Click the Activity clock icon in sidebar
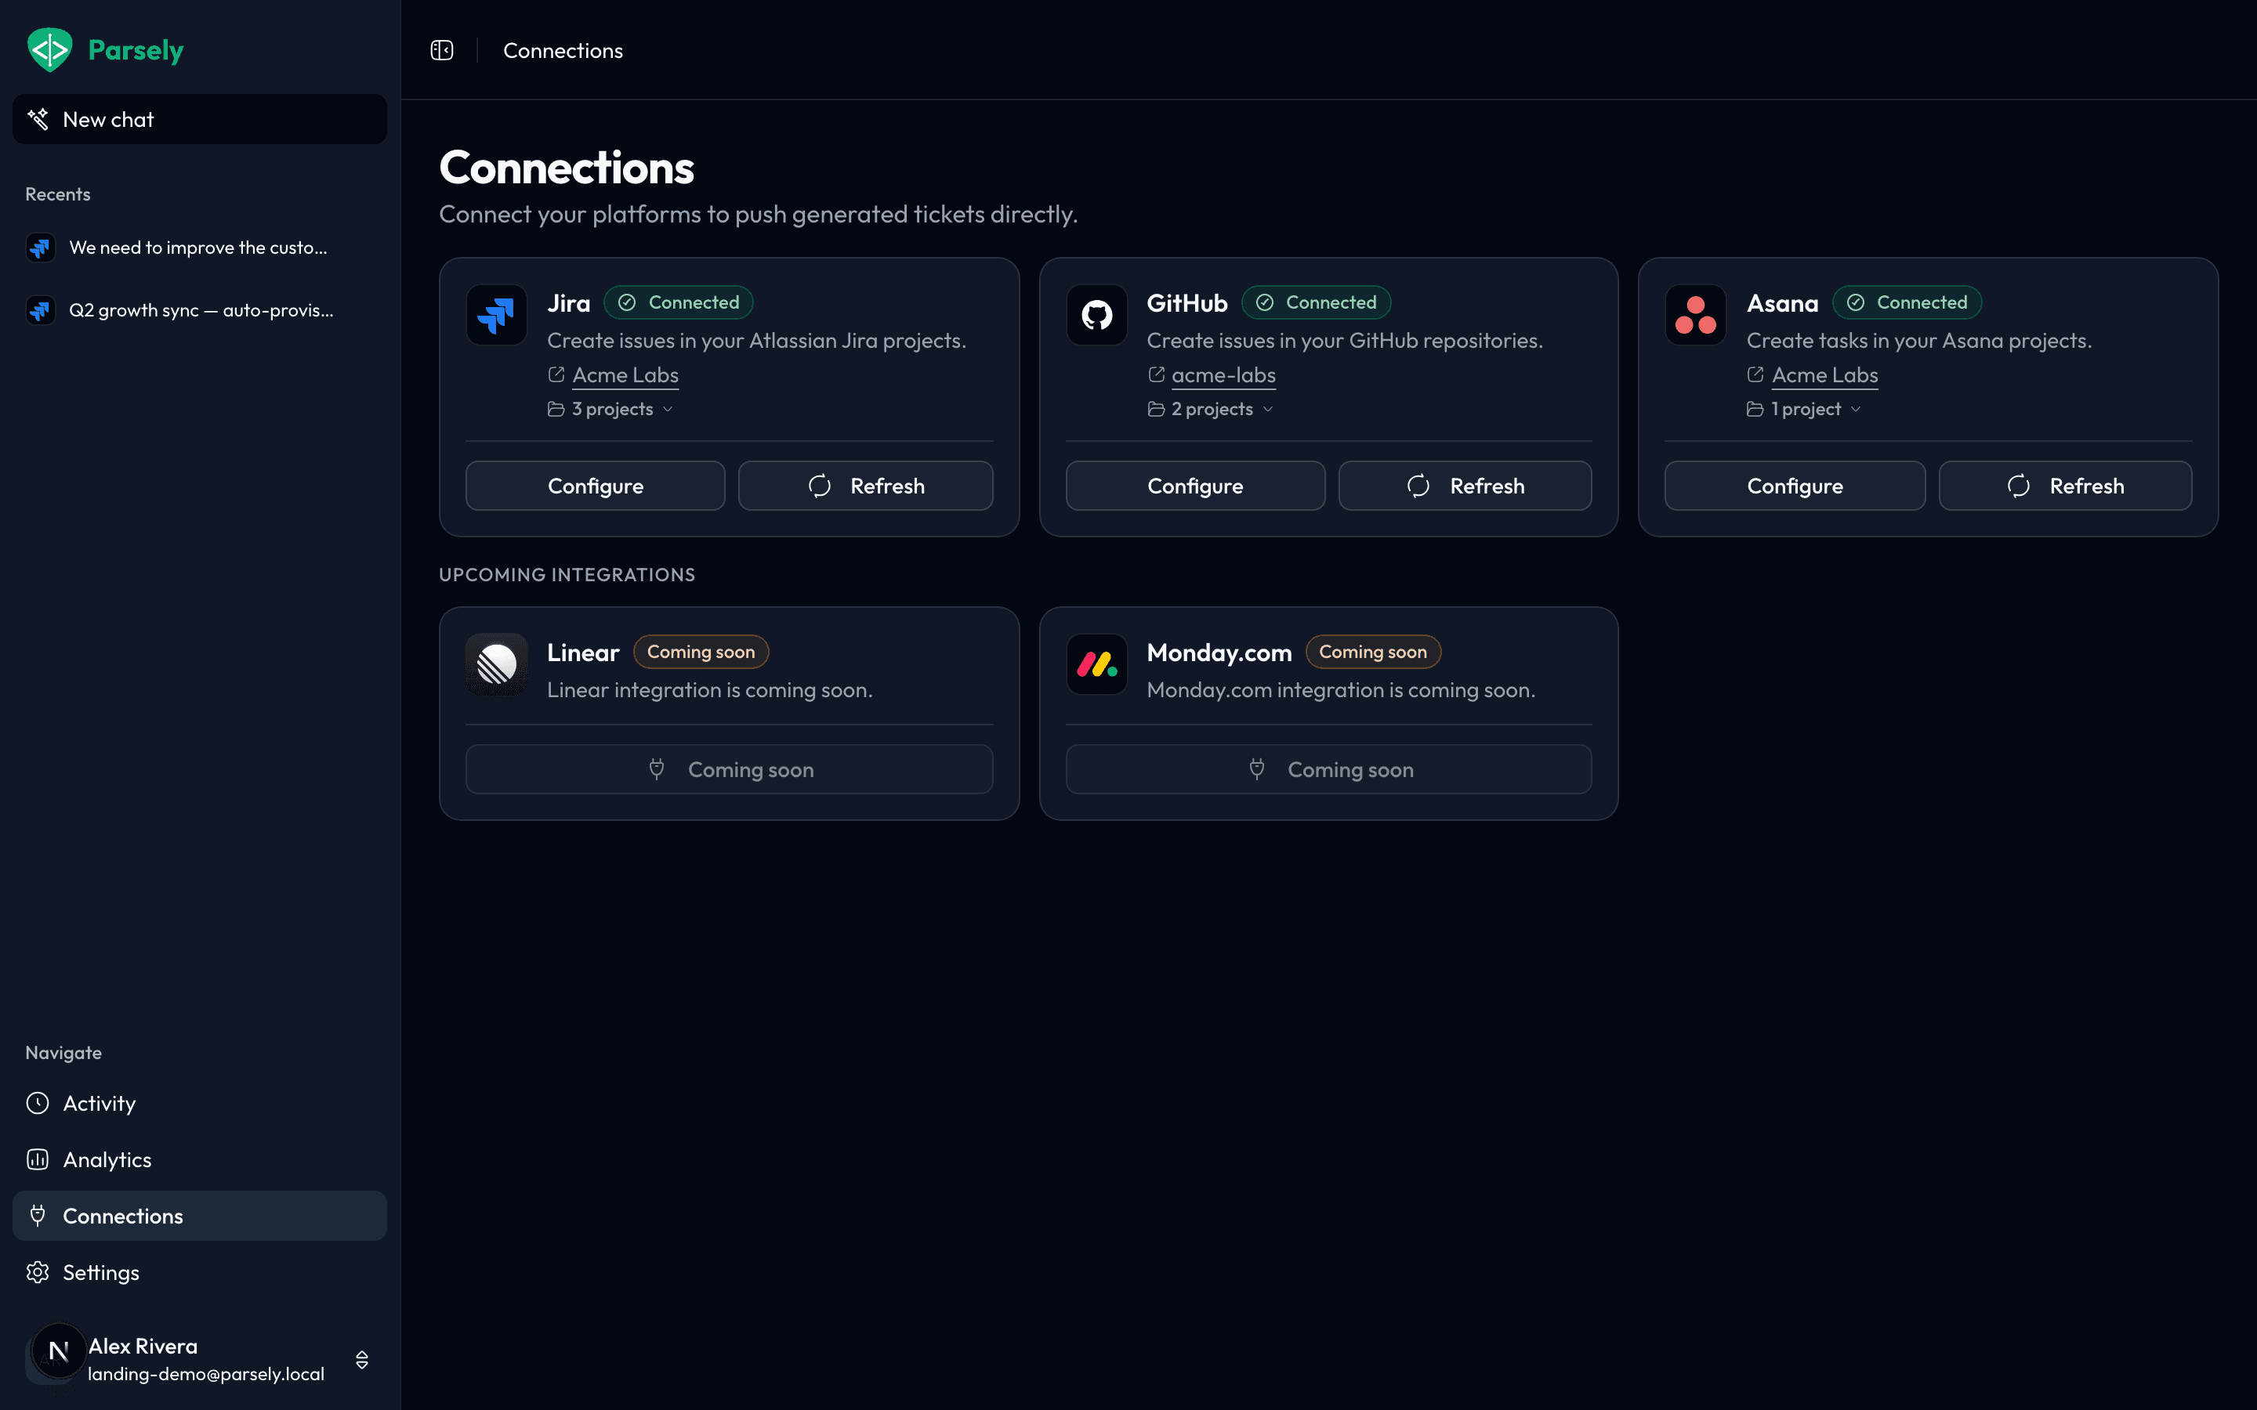This screenshot has height=1410, width=2257. click(x=38, y=1103)
